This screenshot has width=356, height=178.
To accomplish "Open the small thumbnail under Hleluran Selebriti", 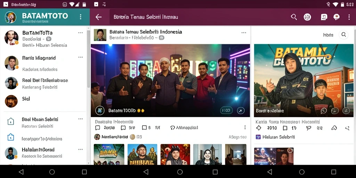I will tap(274, 156).
